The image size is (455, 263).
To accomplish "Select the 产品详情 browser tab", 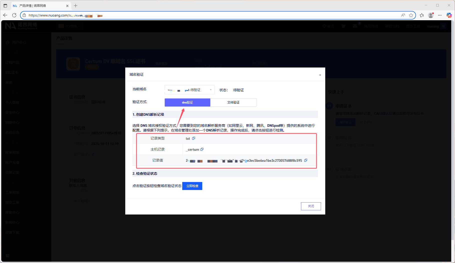I will coord(40,5).
